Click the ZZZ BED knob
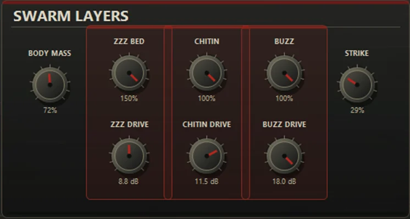Image resolution: width=410 pixels, height=219 pixels. coord(129,73)
